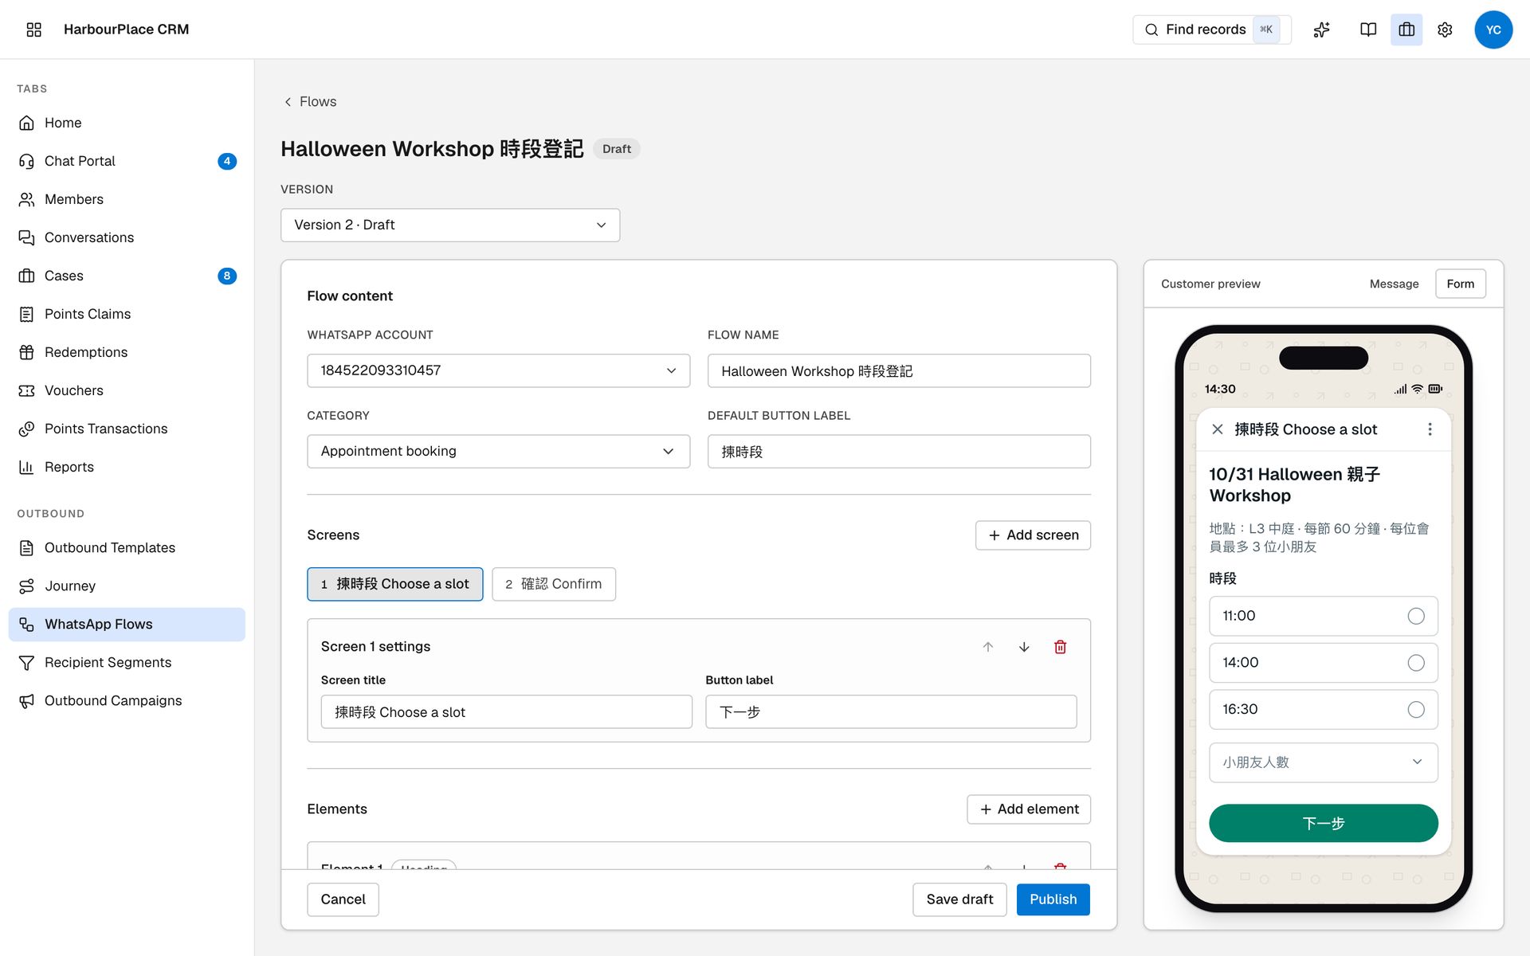This screenshot has height=956, width=1530.
Task: Open the Category Appointment booking dropdown
Action: pos(499,451)
